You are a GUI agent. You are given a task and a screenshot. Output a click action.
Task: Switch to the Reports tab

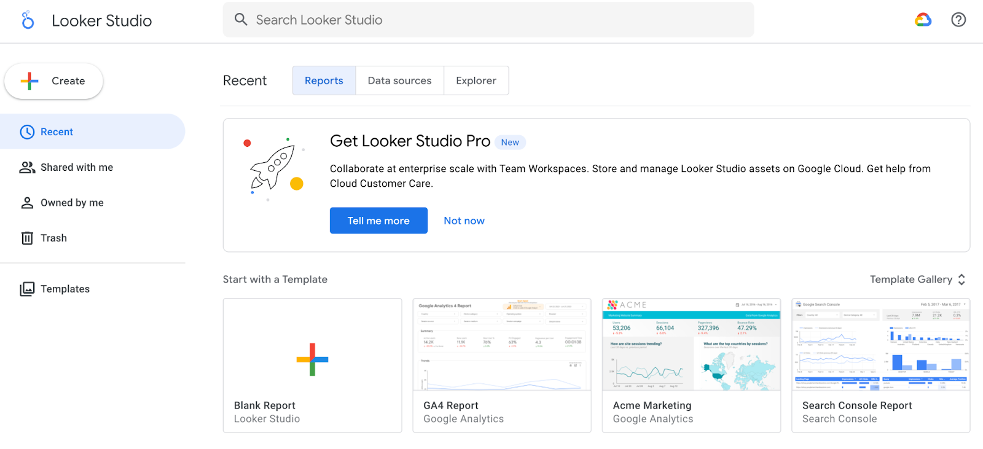(x=324, y=80)
